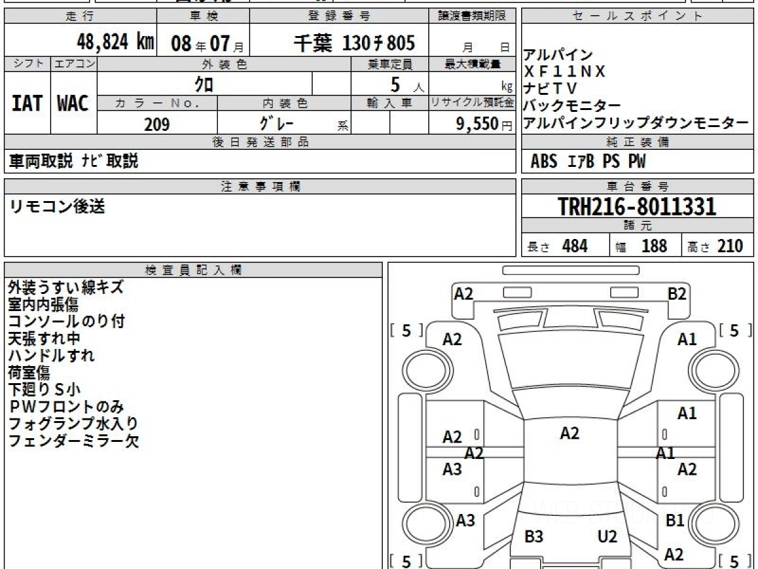The height and width of the screenshot is (569, 758).
Task: Click the IAT shift type cell
Action: click(27, 104)
